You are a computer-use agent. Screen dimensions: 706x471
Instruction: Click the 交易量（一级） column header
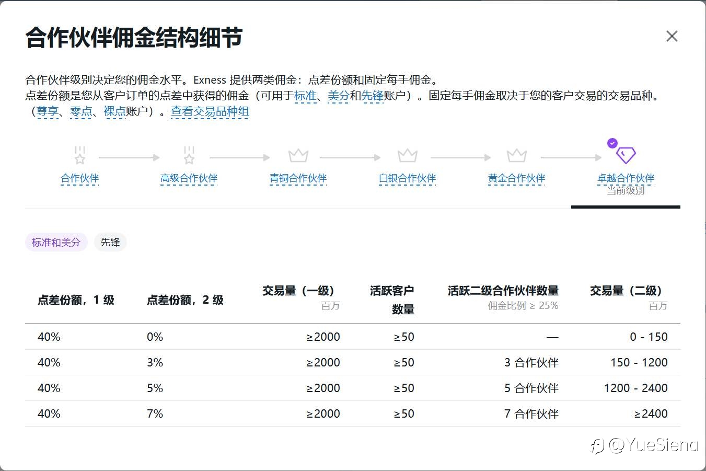[301, 291]
